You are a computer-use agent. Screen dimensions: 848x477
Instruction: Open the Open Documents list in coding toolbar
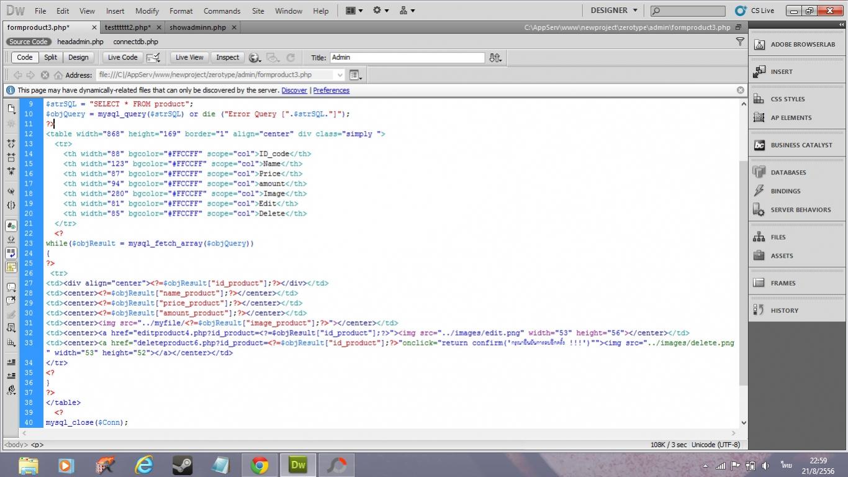pyautogui.click(x=11, y=109)
